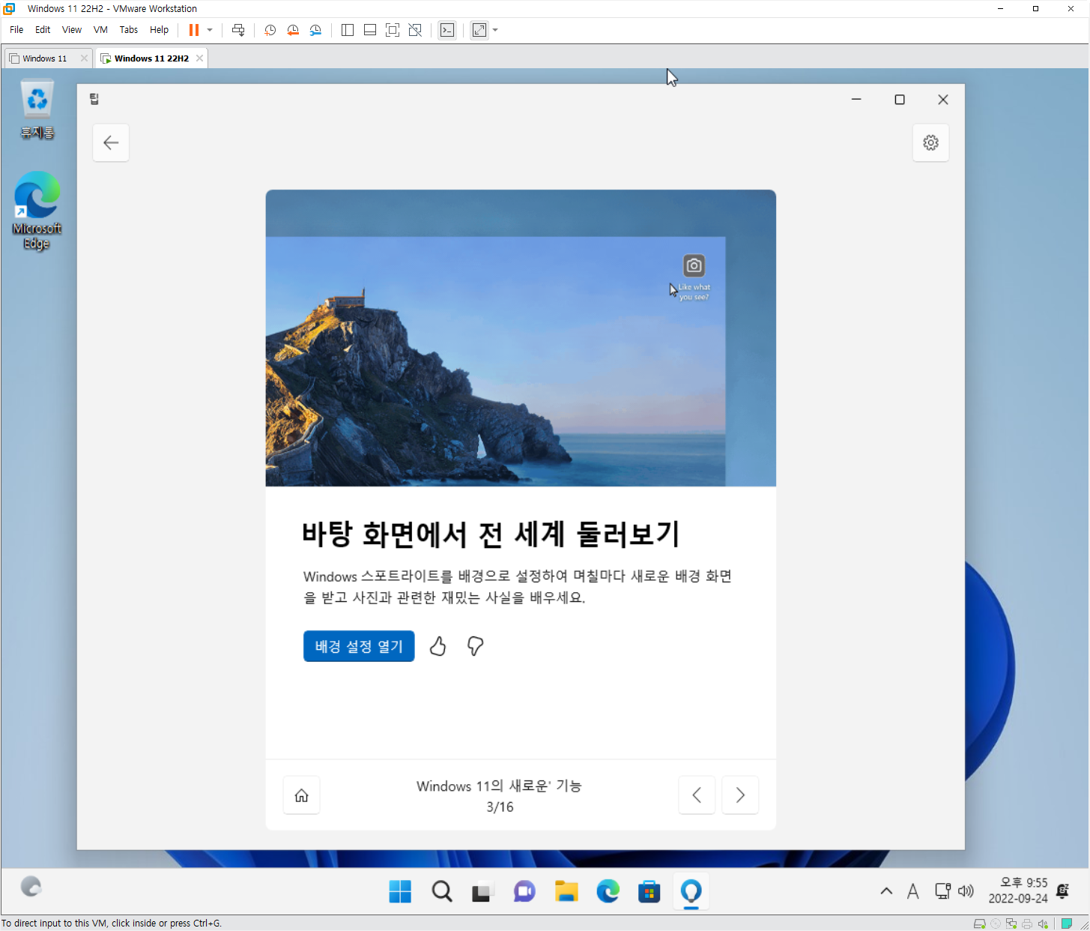This screenshot has width=1090, height=931.
Task: Send Ctrl+Alt+Del to the VM
Action: (238, 30)
